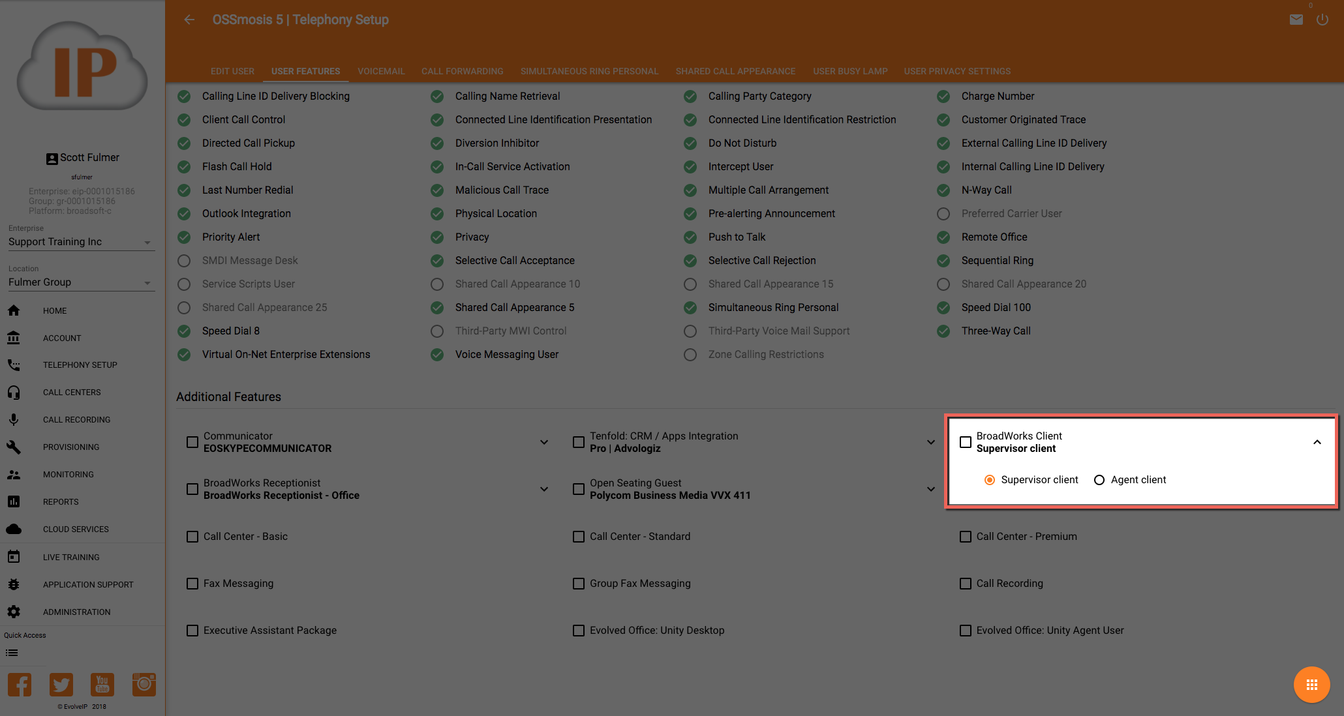Click the back arrow in header

(189, 20)
